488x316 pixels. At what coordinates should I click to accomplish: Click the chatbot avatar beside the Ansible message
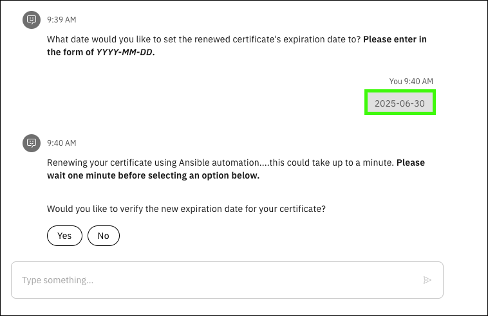coord(32,143)
